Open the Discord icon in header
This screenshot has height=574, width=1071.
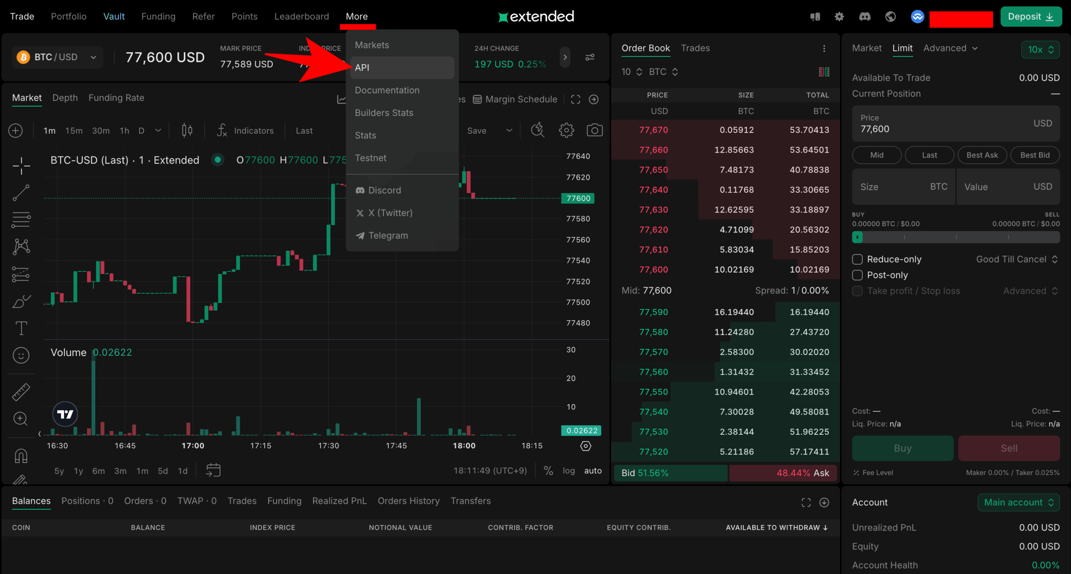[865, 16]
